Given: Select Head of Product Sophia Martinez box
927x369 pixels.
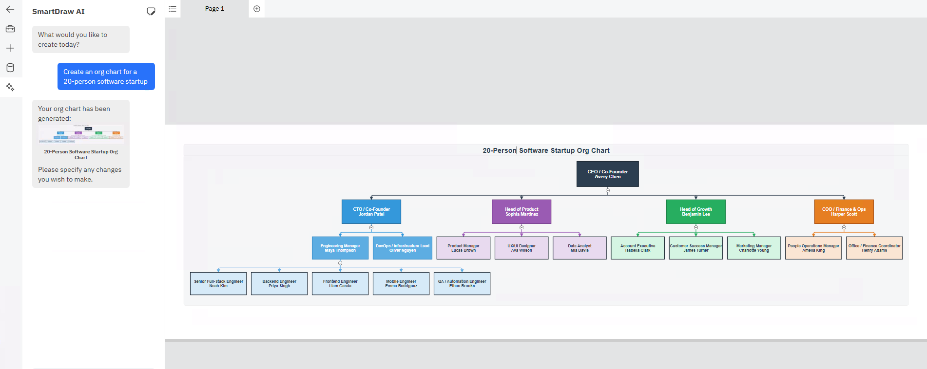Looking at the screenshot, I should coord(521,212).
